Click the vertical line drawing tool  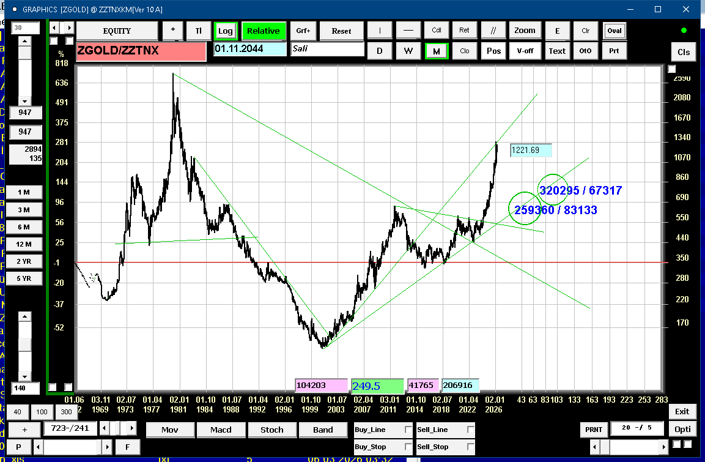[379, 31]
